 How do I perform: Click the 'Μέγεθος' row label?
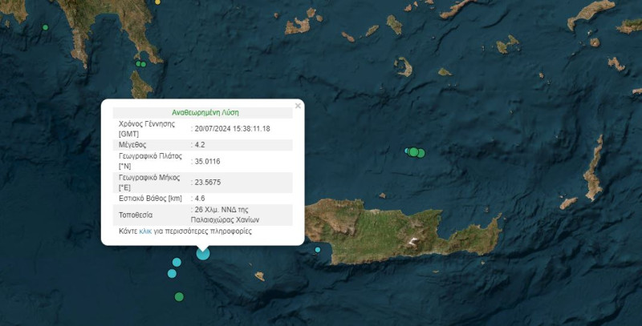[132, 145]
